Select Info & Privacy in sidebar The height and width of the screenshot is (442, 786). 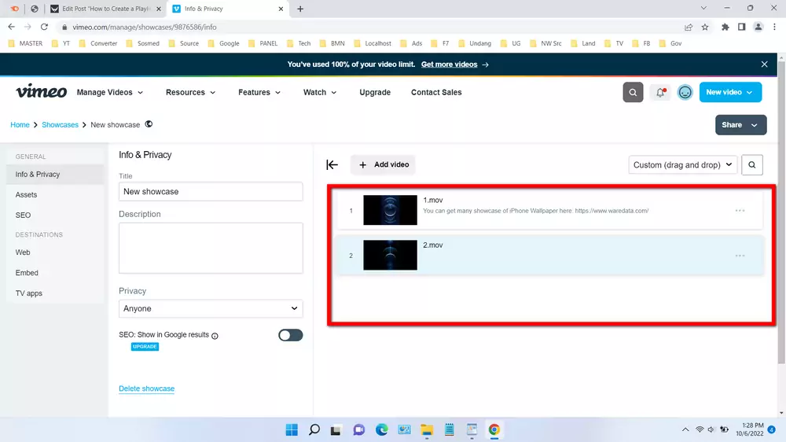pyautogui.click(x=55, y=174)
